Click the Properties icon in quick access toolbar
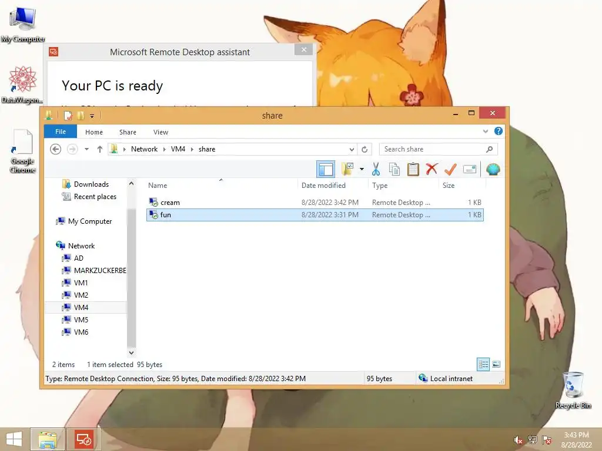 (68, 115)
